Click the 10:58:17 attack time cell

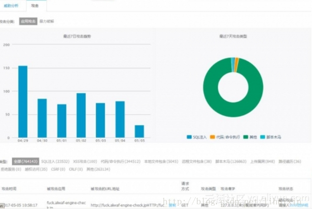(x=21, y=205)
